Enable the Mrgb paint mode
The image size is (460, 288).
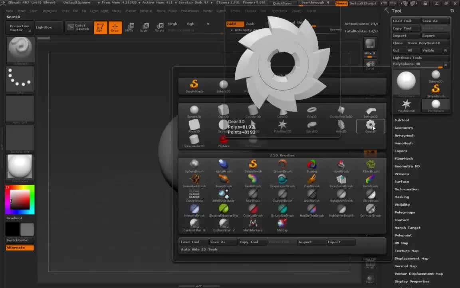pos(172,24)
